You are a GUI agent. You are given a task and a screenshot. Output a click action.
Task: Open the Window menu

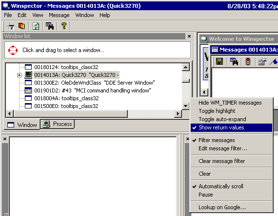(84, 15)
